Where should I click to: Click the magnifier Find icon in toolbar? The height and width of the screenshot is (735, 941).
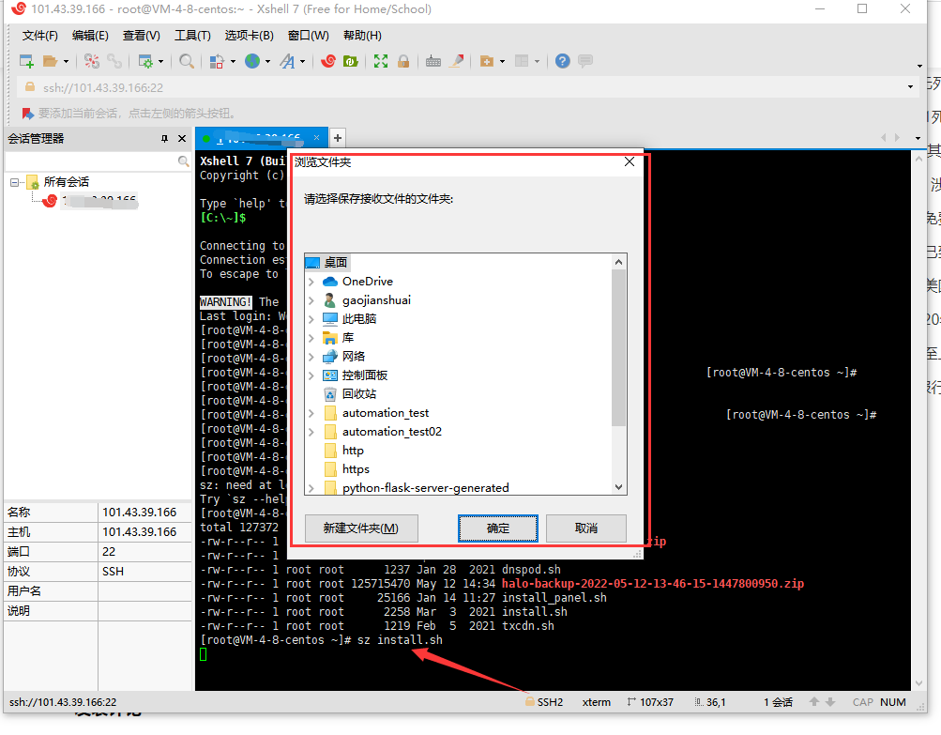[x=187, y=61]
